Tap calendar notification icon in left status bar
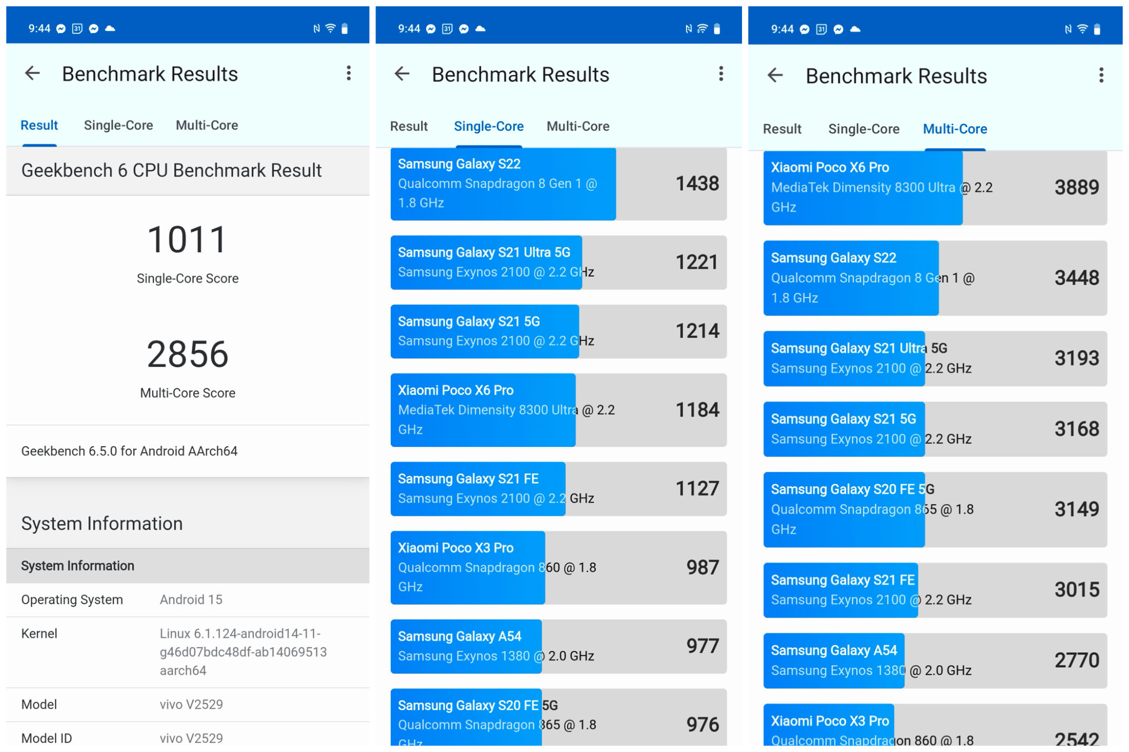1129x752 pixels. [x=77, y=29]
